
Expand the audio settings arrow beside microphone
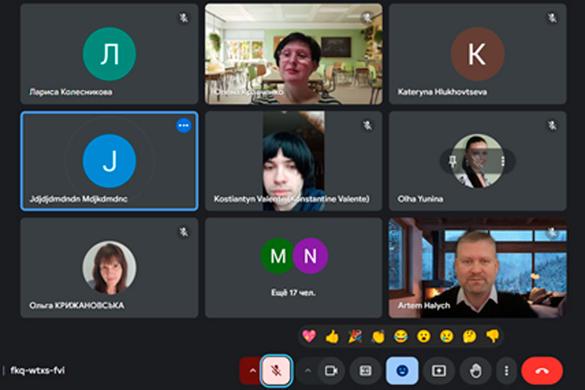click(250, 370)
